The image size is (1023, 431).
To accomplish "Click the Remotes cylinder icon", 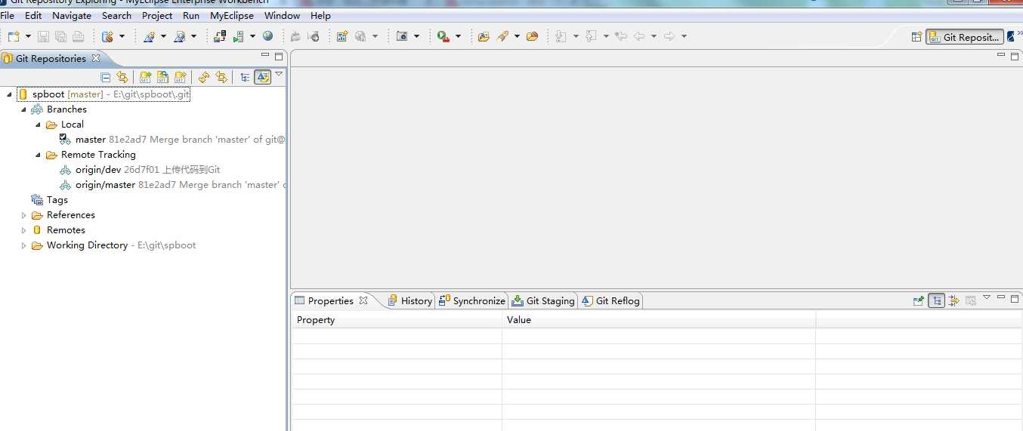I will [x=37, y=230].
